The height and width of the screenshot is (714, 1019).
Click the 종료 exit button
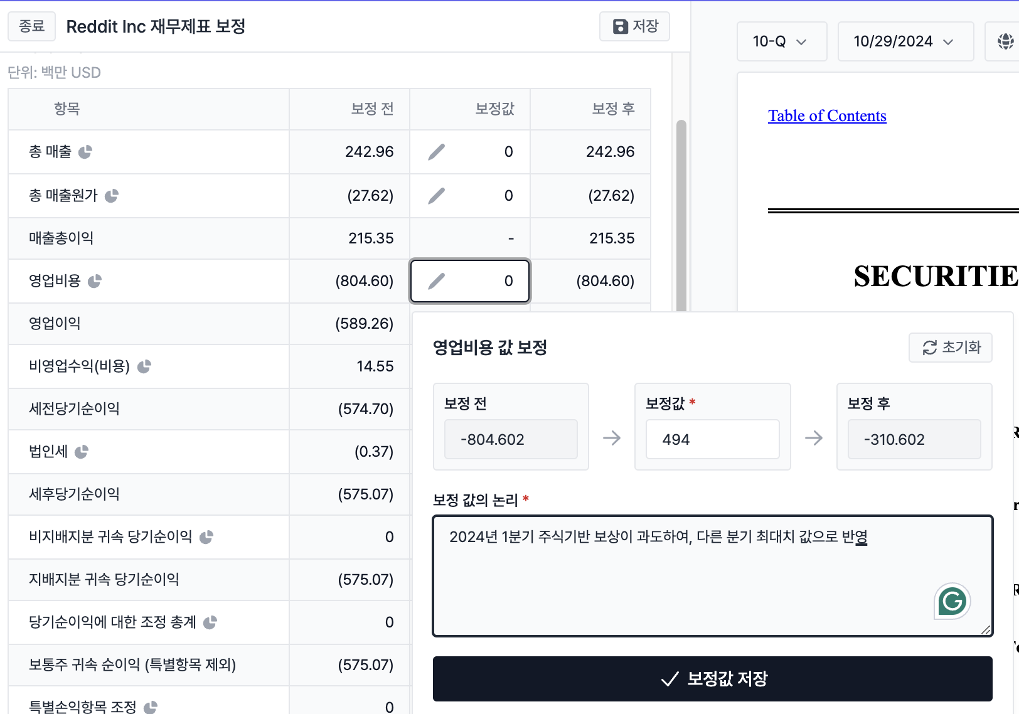[x=31, y=26]
